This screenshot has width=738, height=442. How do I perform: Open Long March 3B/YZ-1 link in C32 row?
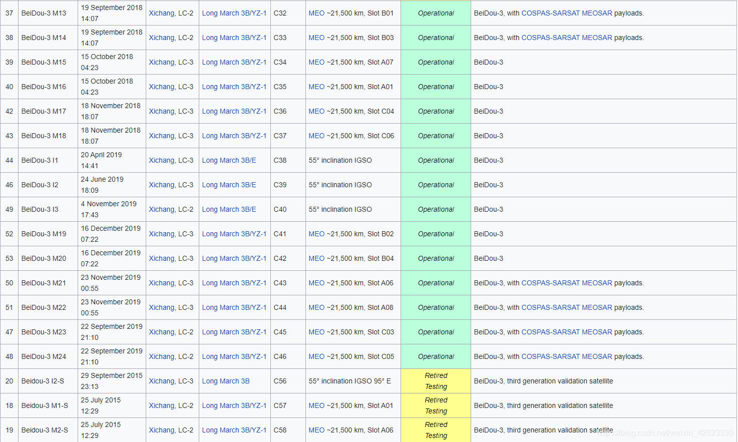[x=234, y=13]
